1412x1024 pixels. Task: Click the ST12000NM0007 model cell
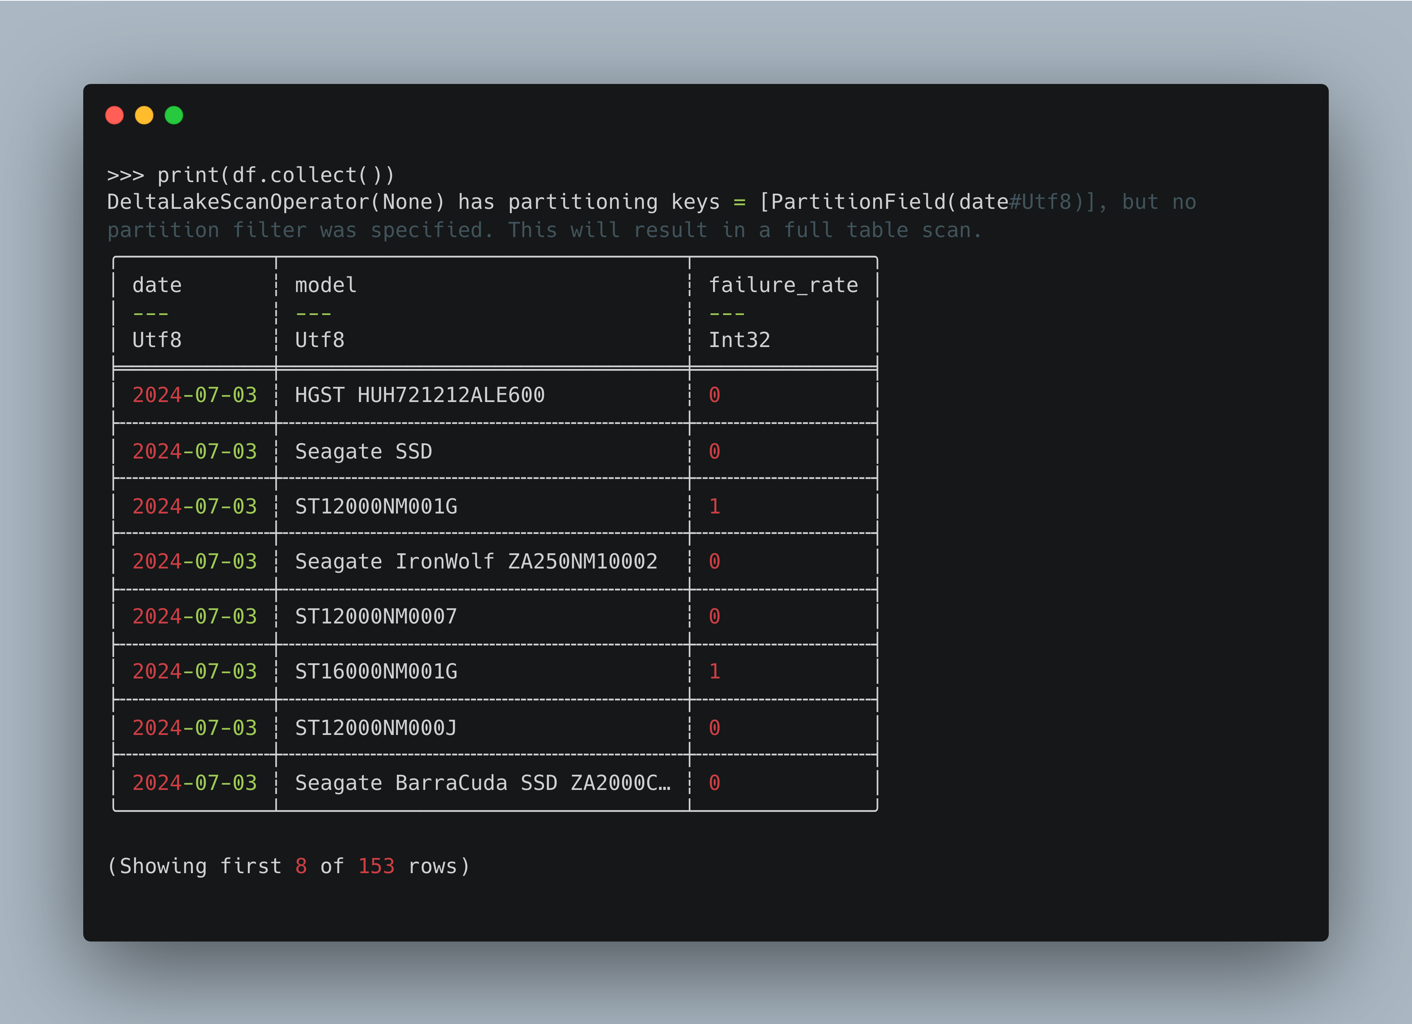374,616
